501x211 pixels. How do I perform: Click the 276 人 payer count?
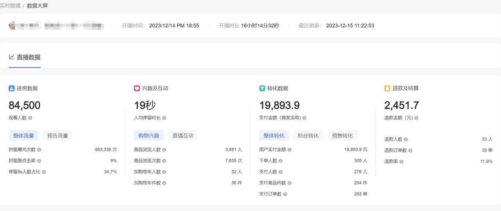[361, 172]
